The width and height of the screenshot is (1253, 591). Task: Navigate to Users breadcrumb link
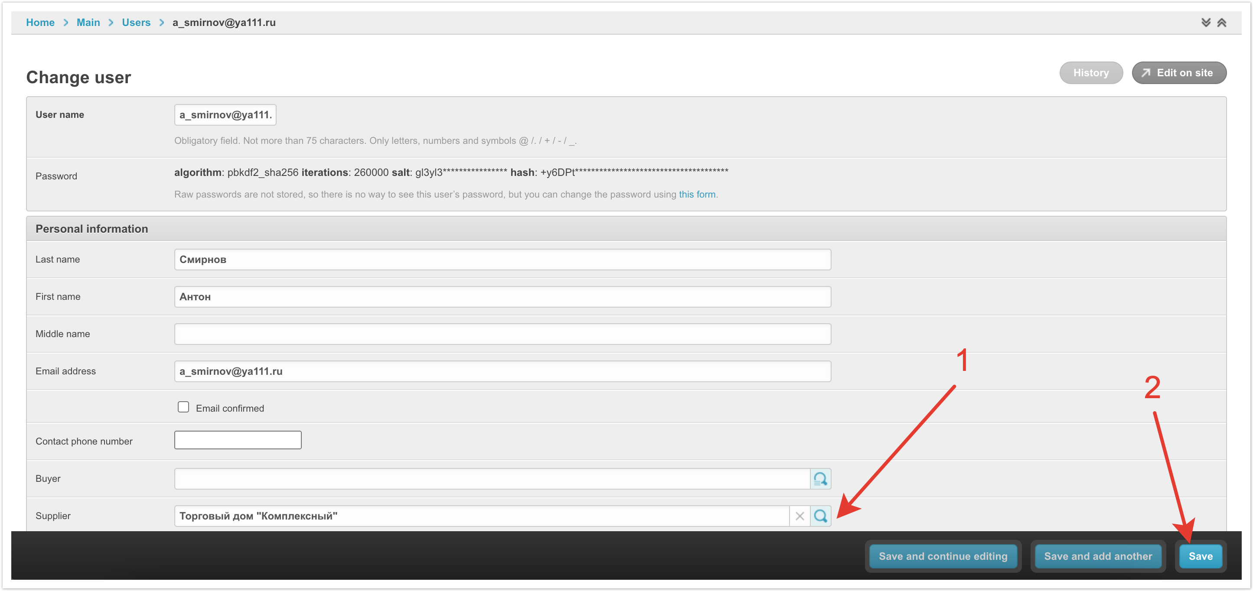tap(136, 23)
